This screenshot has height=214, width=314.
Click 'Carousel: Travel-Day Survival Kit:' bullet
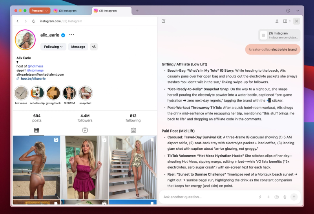point(195,137)
